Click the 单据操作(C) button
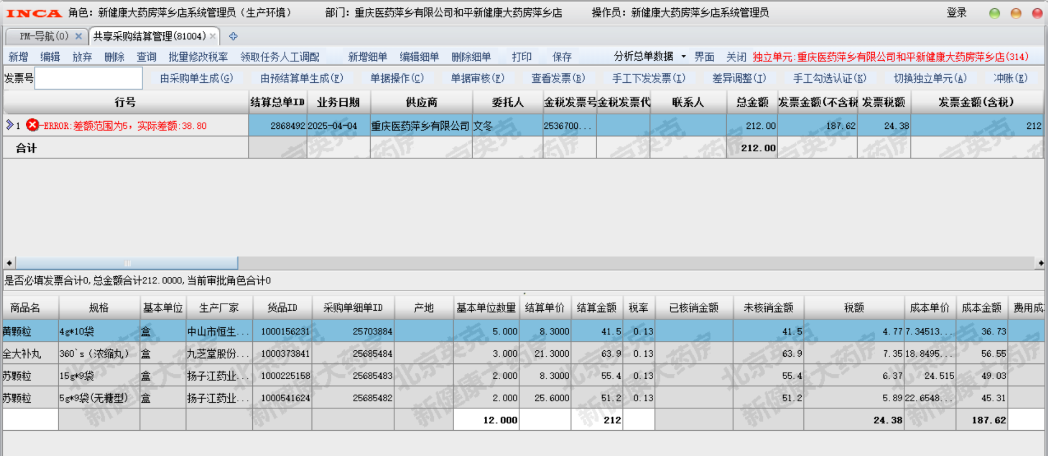 click(397, 78)
